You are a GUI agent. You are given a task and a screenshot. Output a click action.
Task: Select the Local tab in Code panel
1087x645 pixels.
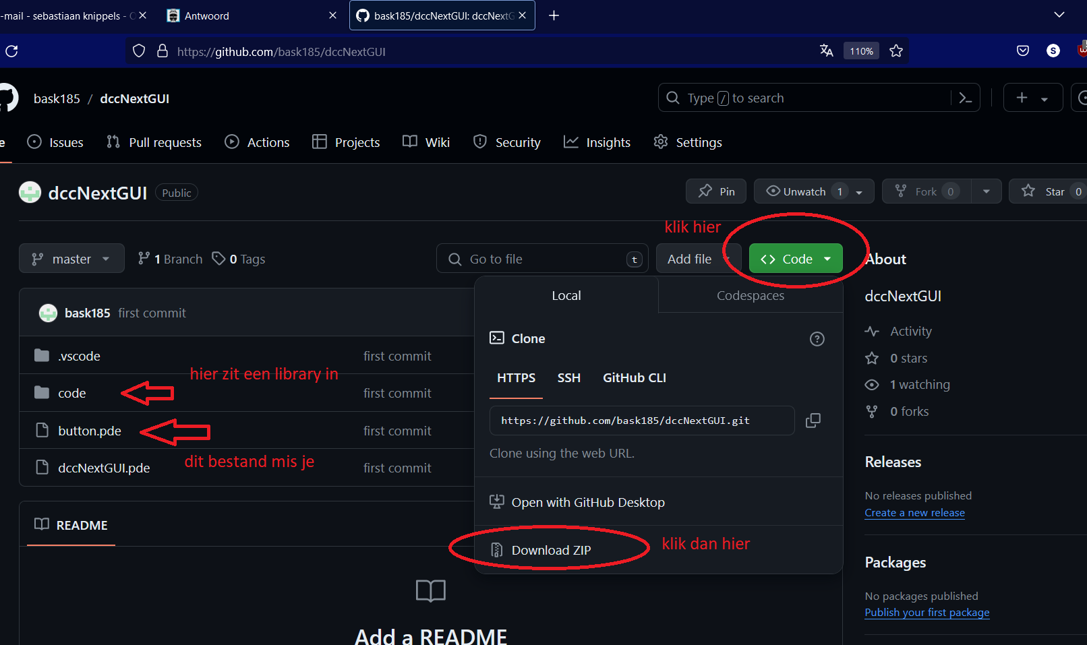[566, 295]
